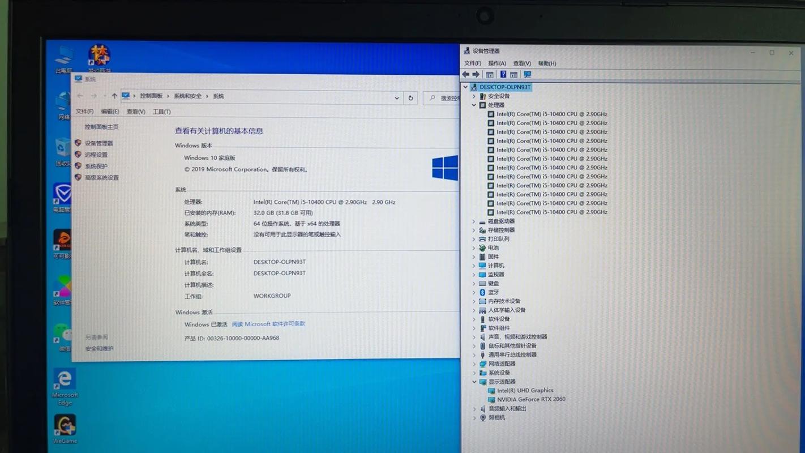The width and height of the screenshot is (805, 453).
Task: Select NVIDIA GeForce RTX 2060 in the tree
Action: pyautogui.click(x=531, y=399)
